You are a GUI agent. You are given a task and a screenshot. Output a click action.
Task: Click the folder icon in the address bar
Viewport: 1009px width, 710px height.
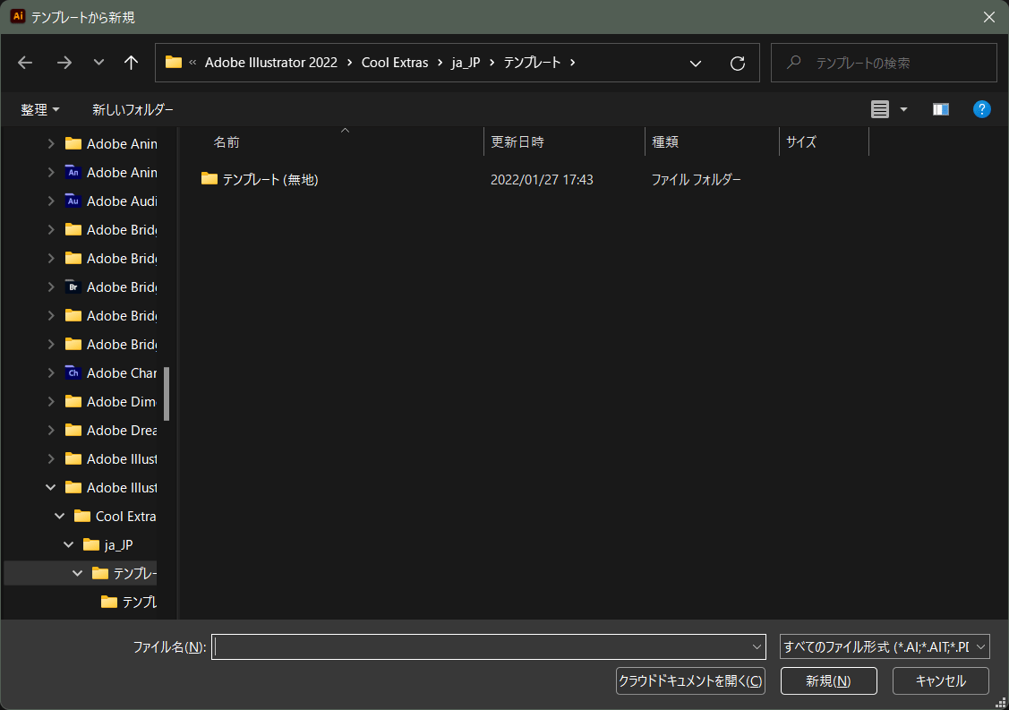[174, 63]
